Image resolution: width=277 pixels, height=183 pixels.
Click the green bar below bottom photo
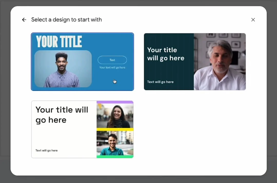pos(115,156)
